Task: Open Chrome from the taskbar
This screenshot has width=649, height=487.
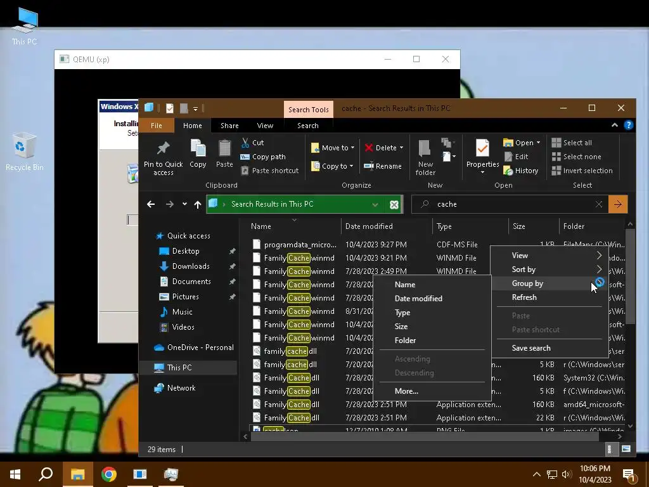Action: click(109, 474)
